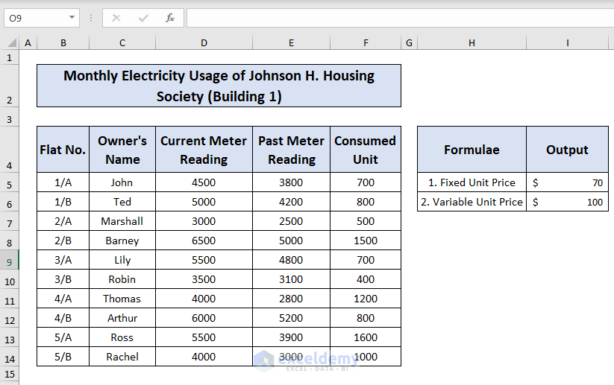Select column F header
This screenshot has width=614, height=385.
(366, 43)
